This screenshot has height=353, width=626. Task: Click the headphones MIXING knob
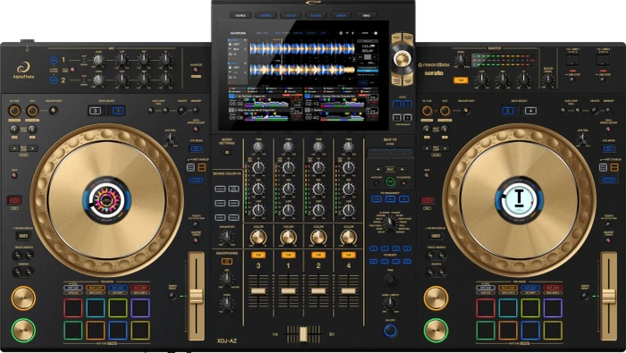(x=226, y=279)
